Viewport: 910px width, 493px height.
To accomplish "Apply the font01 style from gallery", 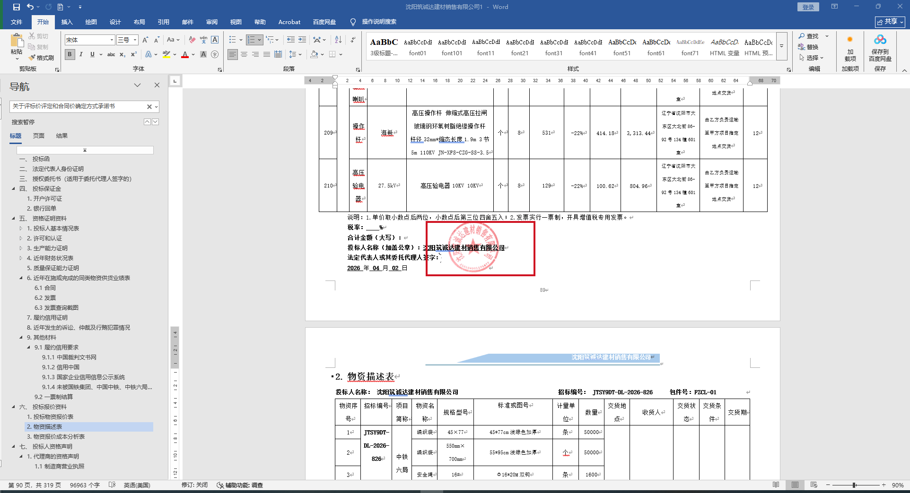I will [418, 47].
